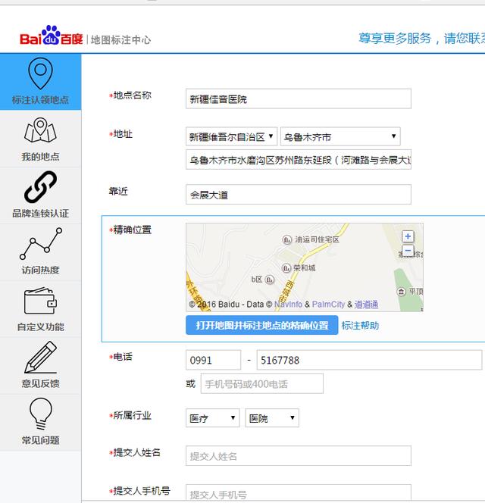Expand province dropdown 新疆维吾尔自治区
The width and height of the screenshot is (485, 503).
pyautogui.click(x=231, y=137)
